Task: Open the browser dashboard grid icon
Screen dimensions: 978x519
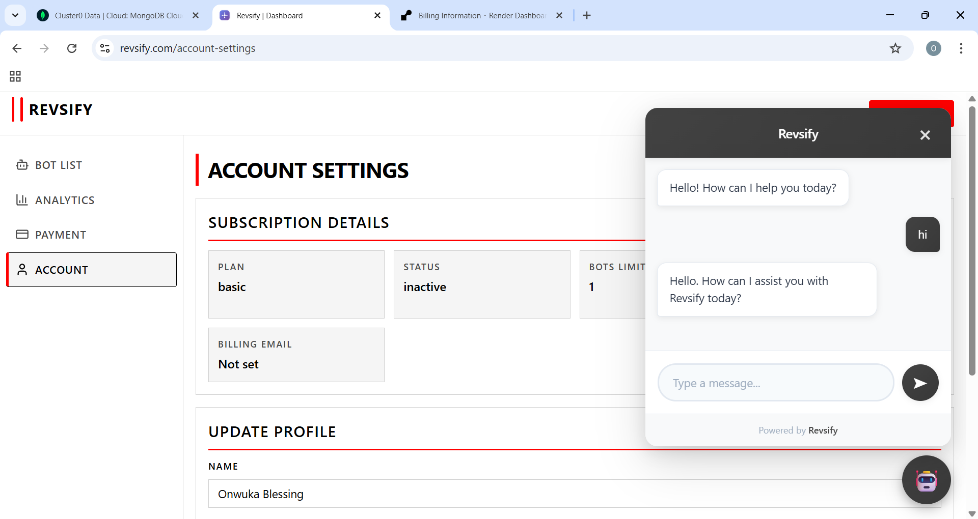Action: [15, 76]
